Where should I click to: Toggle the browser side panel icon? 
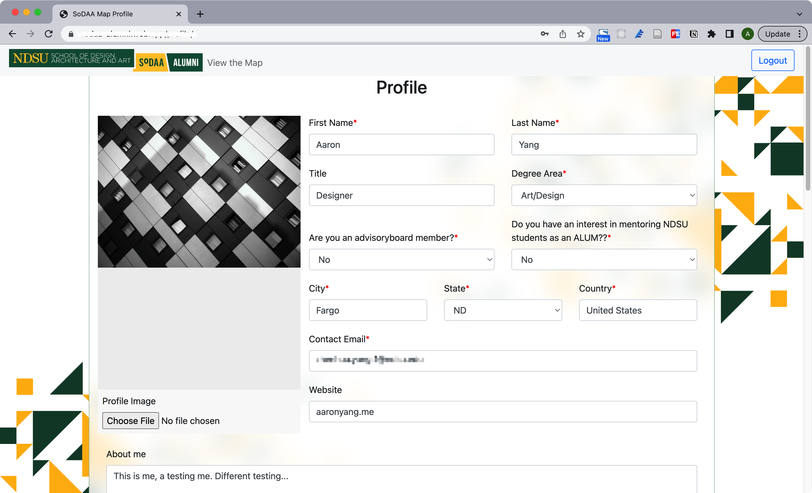click(x=730, y=34)
